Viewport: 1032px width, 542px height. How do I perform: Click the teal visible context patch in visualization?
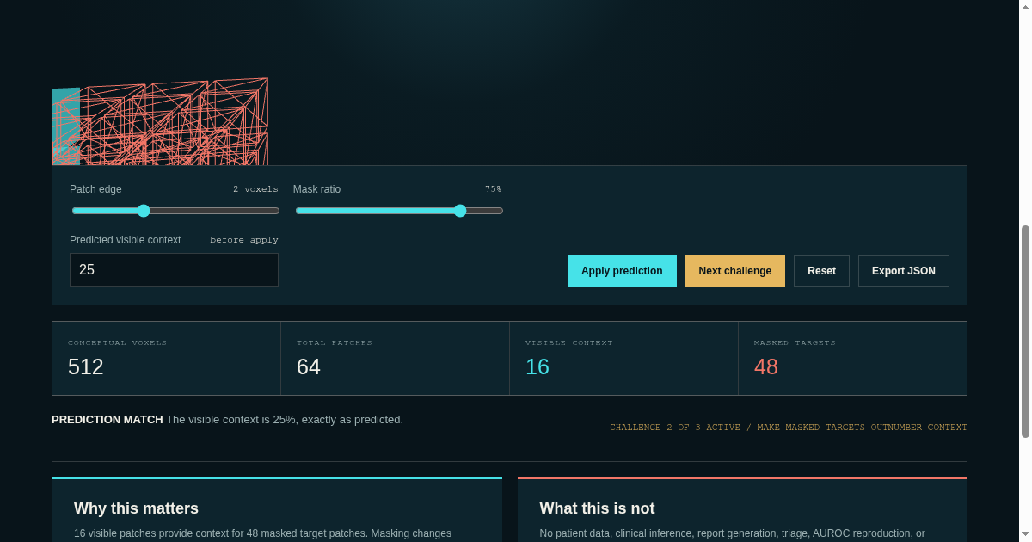(x=66, y=126)
